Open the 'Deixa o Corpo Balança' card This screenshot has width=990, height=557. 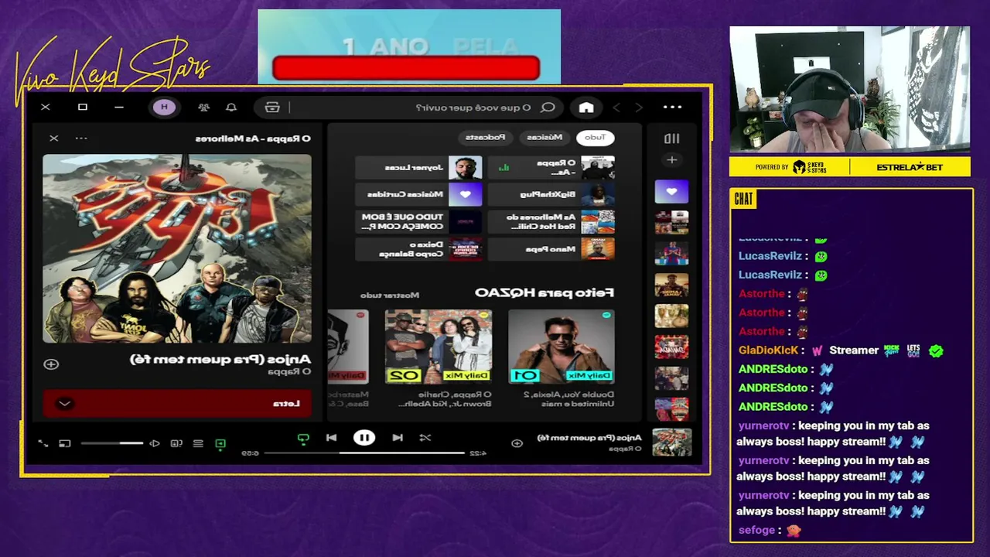pyautogui.click(x=418, y=249)
